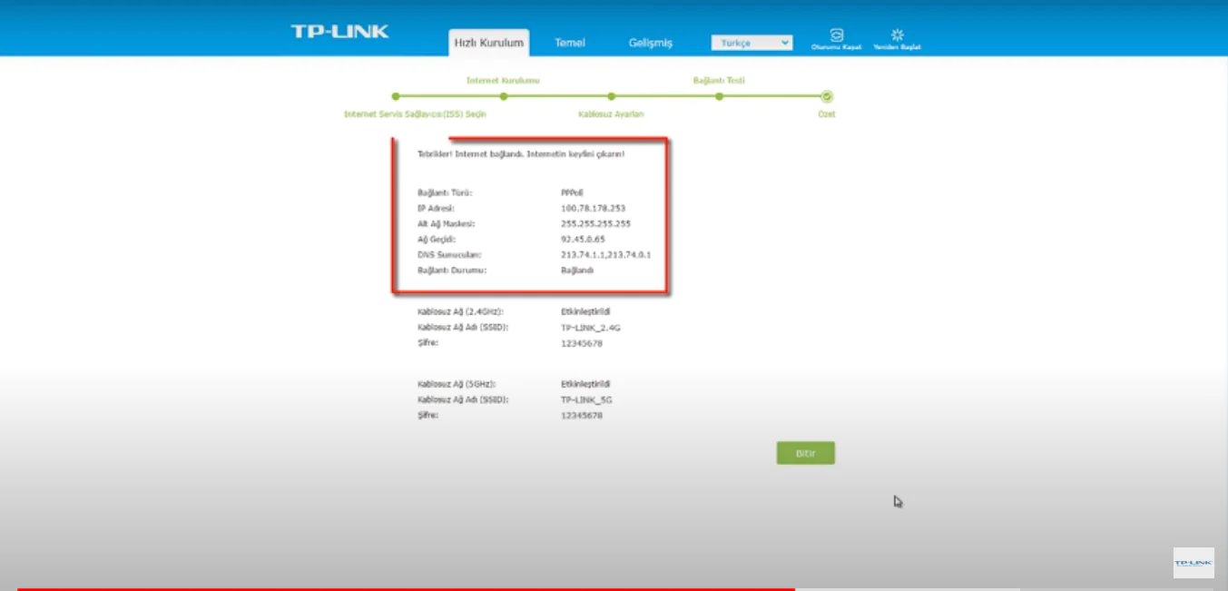Viewport: 1228px width, 591px height.
Task: Switch to the Gelişmiş tab
Action: 651,43
